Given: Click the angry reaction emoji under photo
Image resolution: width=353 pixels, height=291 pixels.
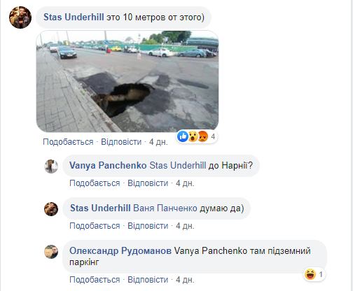Looking at the screenshot, I should tap(202, 136).
